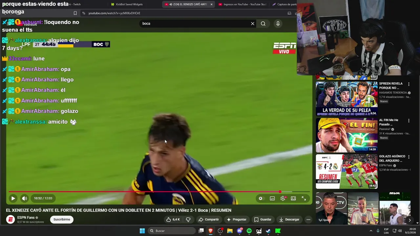
Task: Click the 'GOLAZO AGÓNICO DEL ARQUERO' title text
Action: [x=392, y=158]
